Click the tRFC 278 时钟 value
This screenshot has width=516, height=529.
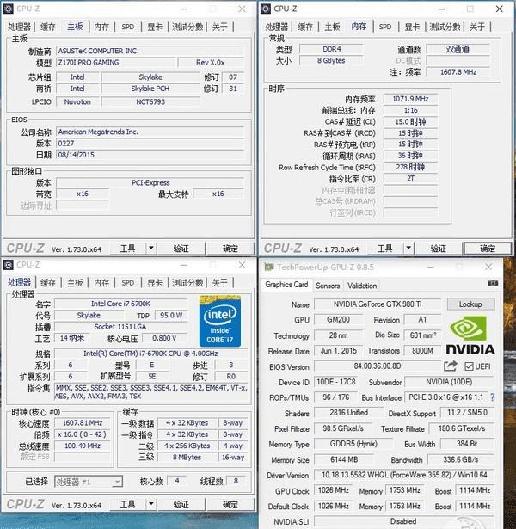click(x=410, y=167)
